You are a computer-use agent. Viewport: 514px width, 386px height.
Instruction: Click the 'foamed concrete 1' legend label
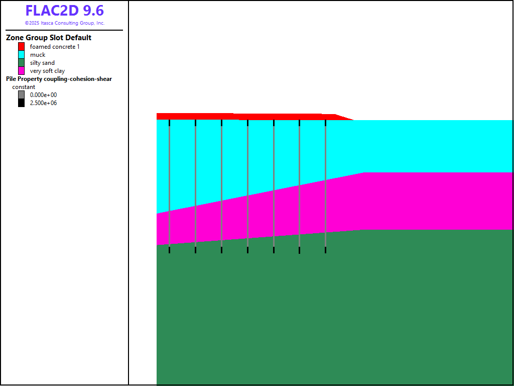click(x=55, y=47)
